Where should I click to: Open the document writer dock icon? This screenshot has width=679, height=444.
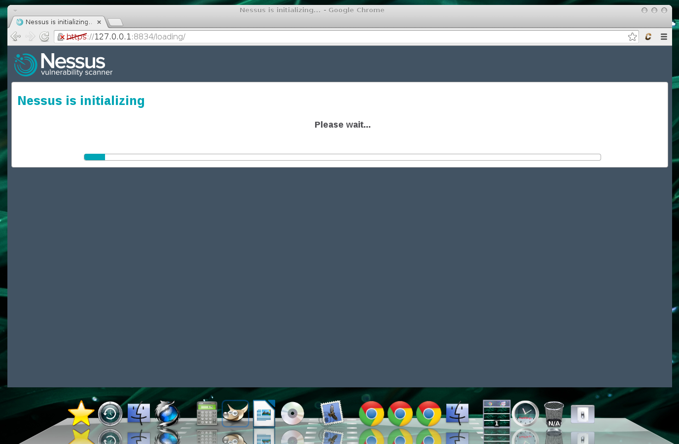[264, 413]
